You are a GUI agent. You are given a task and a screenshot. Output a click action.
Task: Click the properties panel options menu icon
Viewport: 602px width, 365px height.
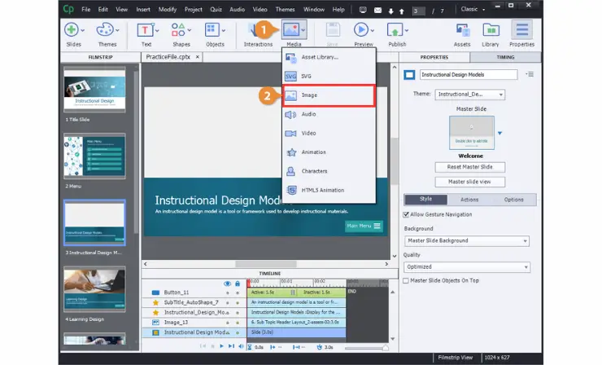click(x=530, y=74)
